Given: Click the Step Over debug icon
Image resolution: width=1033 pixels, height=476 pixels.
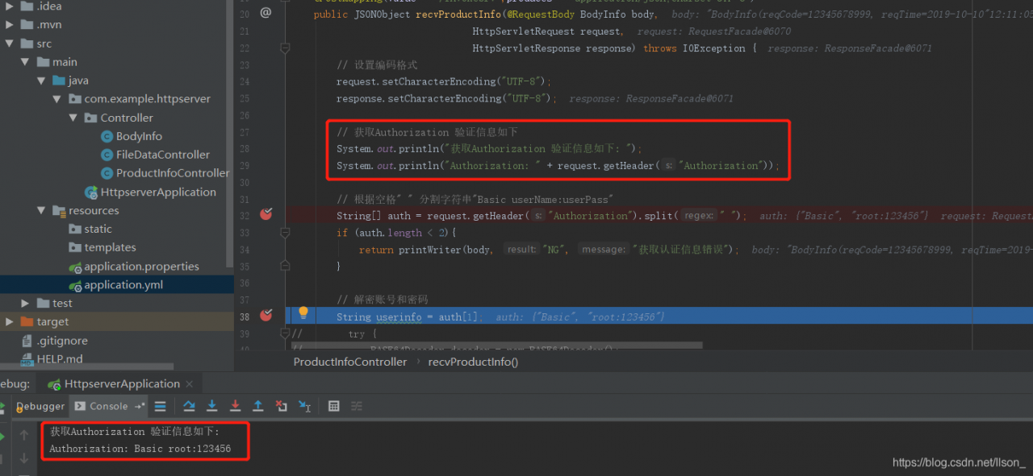Looking at the screenshot, I should point(189,406).
